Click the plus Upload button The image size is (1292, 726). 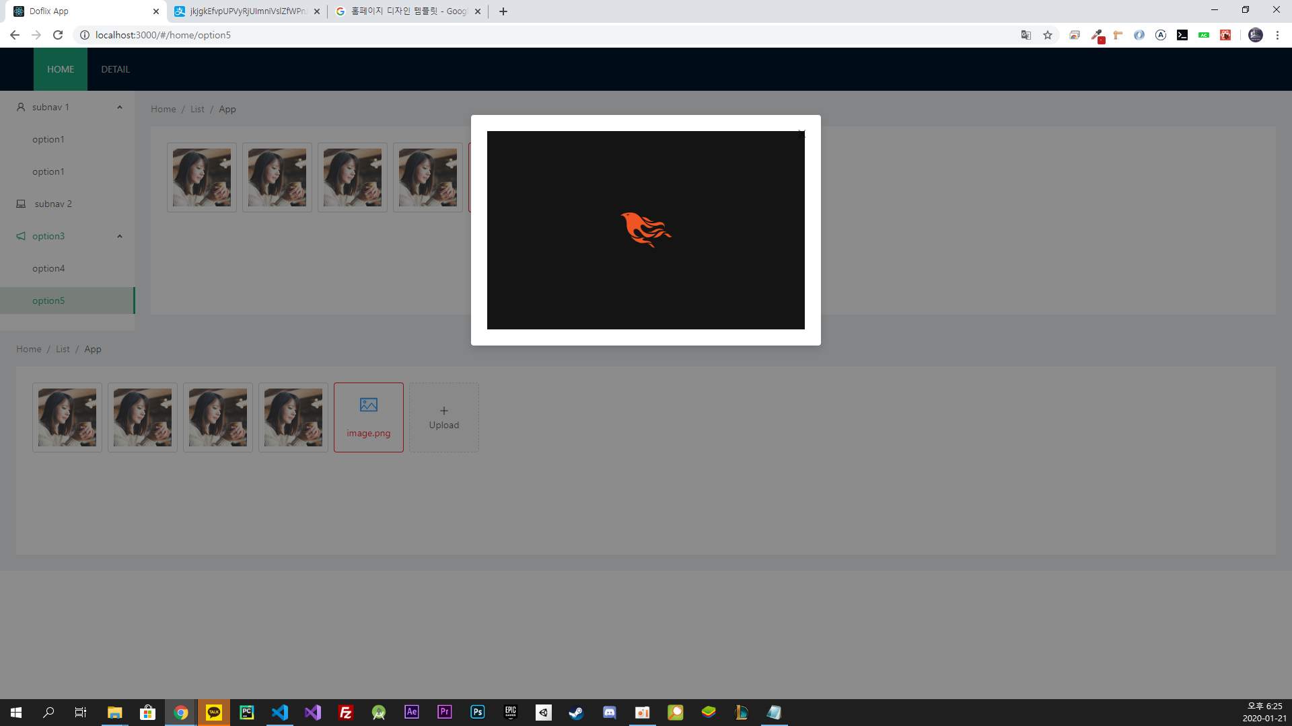pos(444,417)
